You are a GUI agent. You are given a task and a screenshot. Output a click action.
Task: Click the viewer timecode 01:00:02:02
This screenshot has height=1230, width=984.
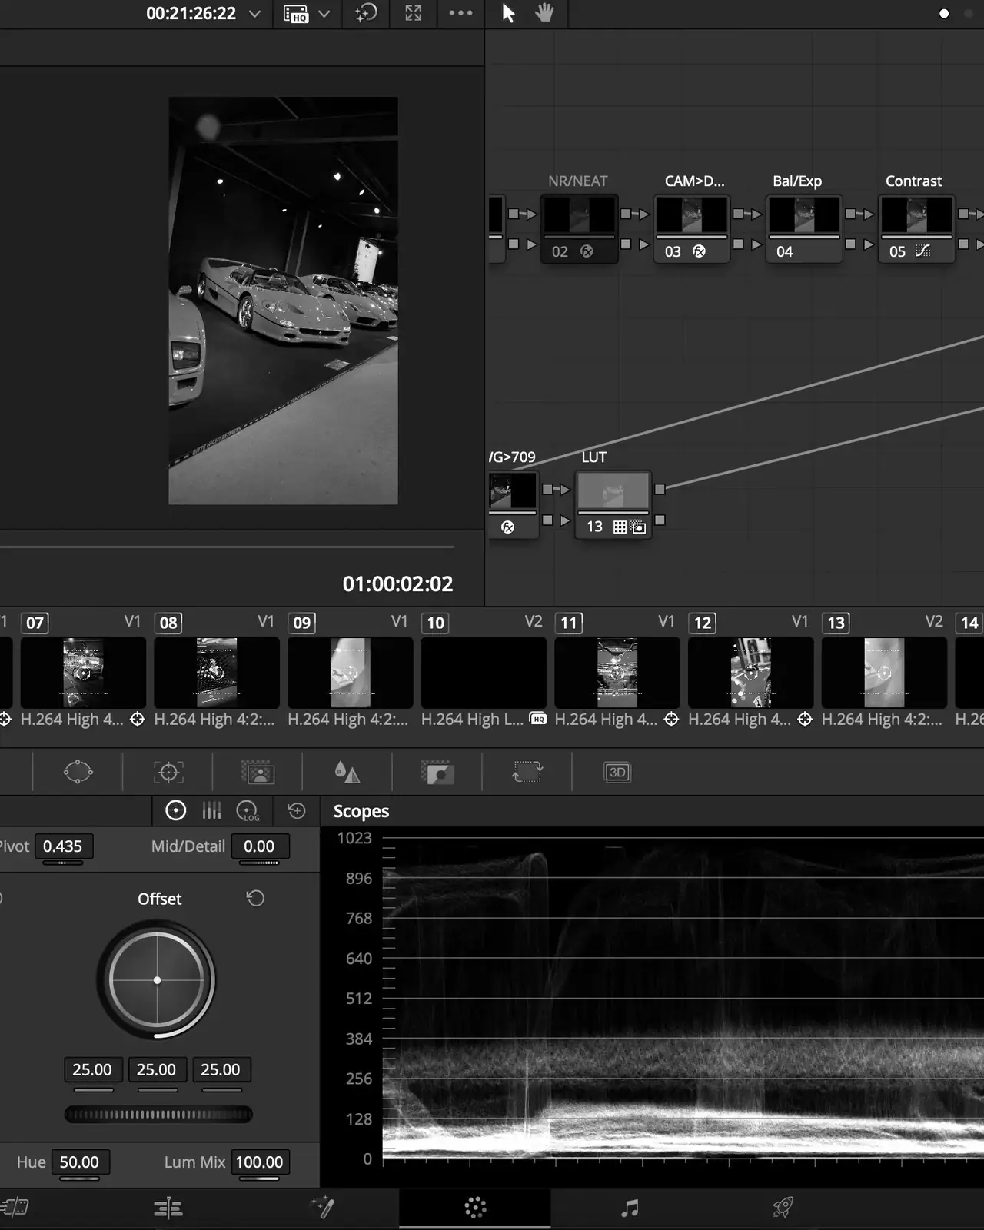(398, 583)
